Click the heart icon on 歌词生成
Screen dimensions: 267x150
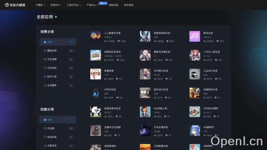[x=218, y=41]
